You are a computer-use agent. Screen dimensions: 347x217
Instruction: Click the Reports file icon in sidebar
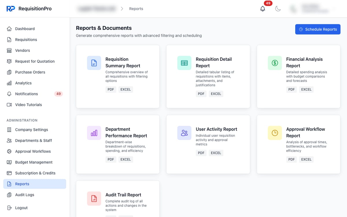point(9,184)
